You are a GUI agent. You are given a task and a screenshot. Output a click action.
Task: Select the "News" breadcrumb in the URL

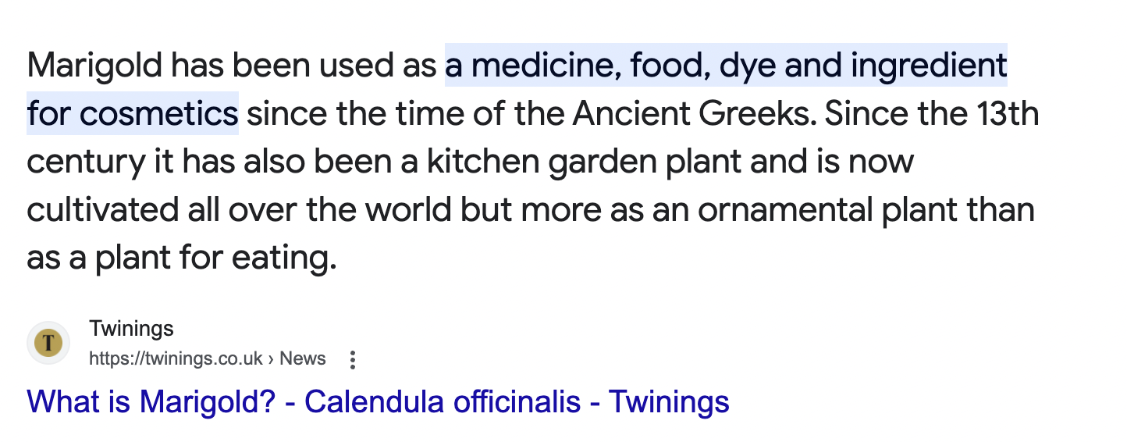click(x=303, y=359)
